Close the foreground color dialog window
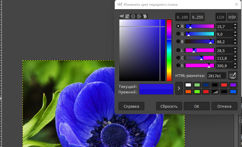This screenshot has height=147, width=242. (236, 5)
